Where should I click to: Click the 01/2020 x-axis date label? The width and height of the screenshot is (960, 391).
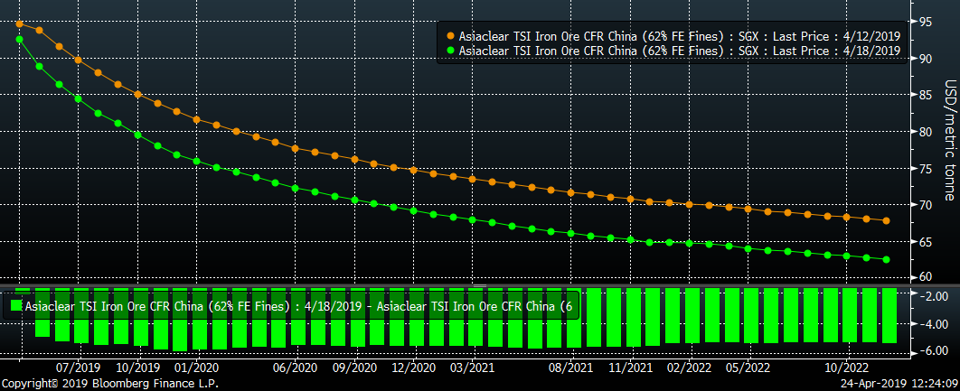click(196, 368)
